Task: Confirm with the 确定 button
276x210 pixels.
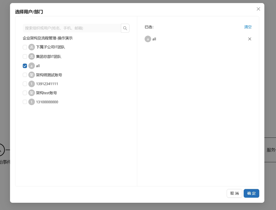Action: point(251,193)
